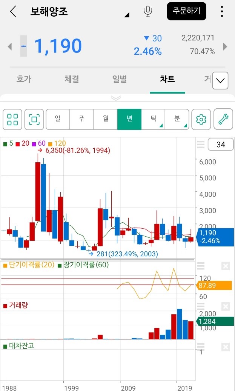Open stock name dropdown triangle
This screenshot has width=235, height=391.
click(127, 15)
